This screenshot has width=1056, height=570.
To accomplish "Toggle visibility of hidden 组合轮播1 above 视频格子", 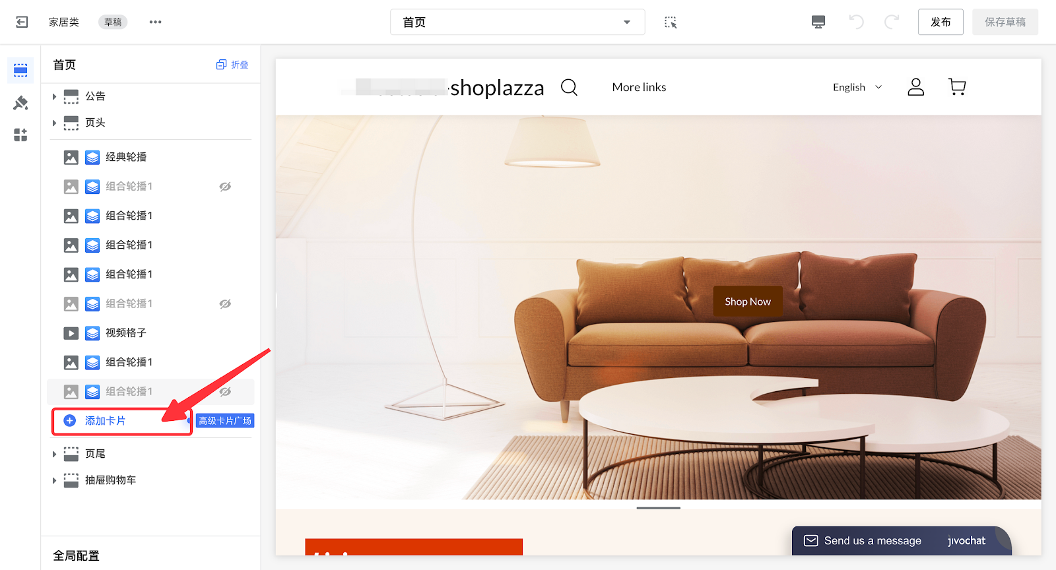I will coord(225,304).
